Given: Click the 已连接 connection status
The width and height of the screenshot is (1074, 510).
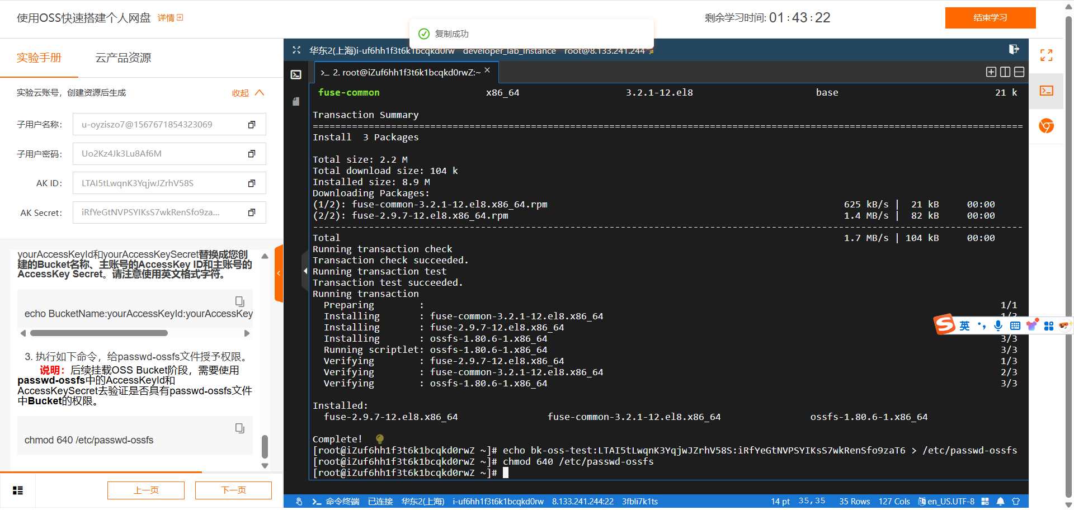Looking at the screenshot, I should pos(380,502).
